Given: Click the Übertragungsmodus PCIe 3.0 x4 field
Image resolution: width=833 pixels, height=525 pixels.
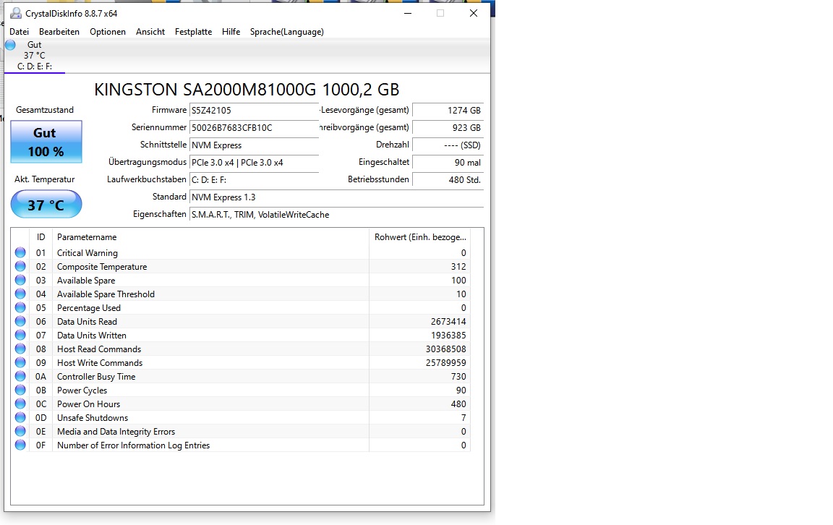Looking at the screenshot, I should (x=254, y=163).
